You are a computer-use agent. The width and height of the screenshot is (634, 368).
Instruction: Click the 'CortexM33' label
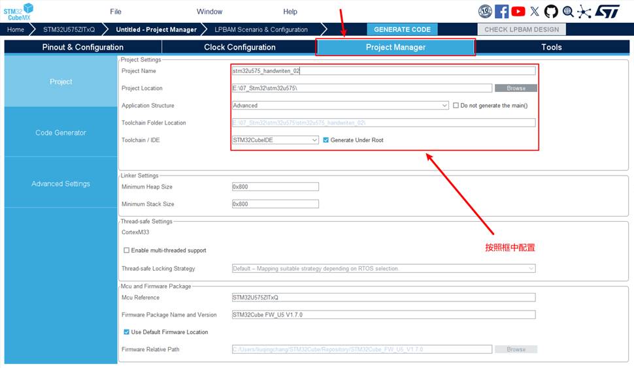(135, 232)
